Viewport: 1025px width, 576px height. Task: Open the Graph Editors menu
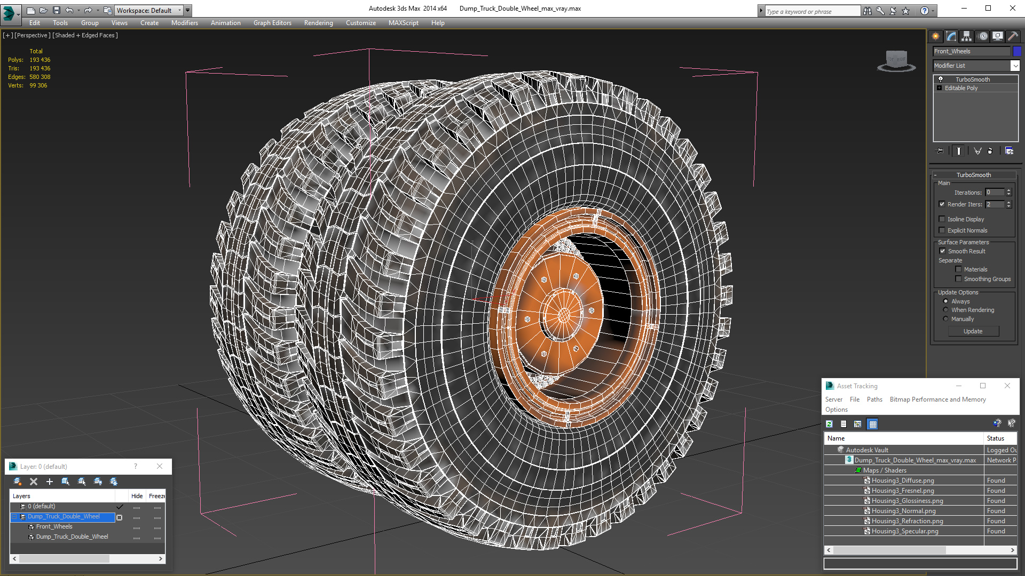[272, 23]
